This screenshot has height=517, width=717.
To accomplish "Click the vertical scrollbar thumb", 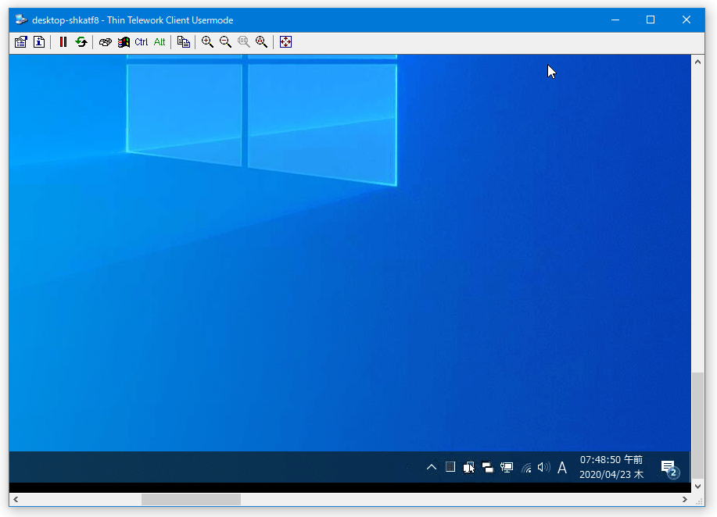I will pyautogui.click(x=697, y=425).
